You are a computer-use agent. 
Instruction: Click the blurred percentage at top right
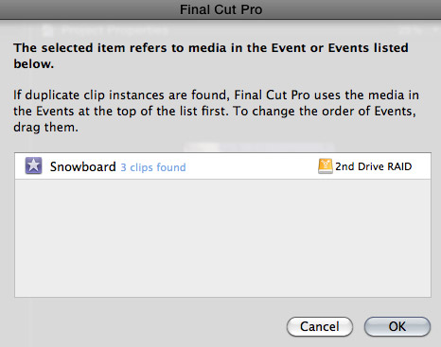(411, 30)
